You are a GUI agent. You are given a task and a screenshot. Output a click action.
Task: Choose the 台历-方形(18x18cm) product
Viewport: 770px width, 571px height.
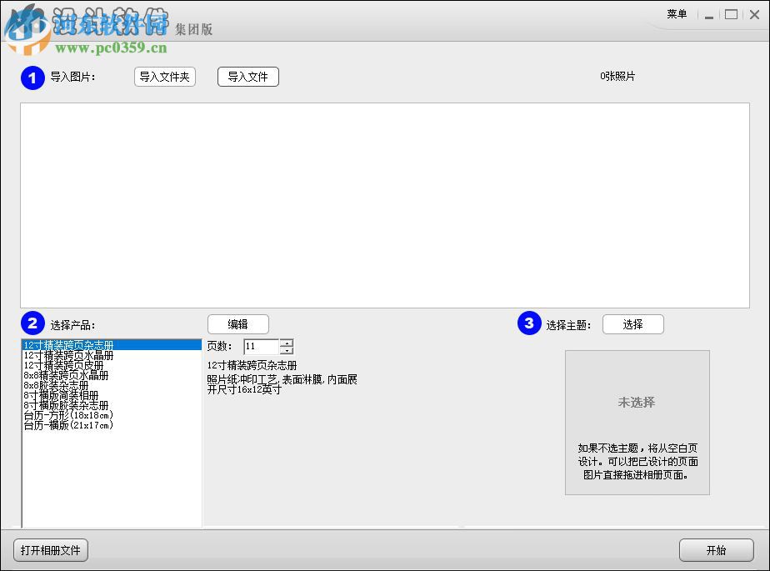(x=70, y=414)
